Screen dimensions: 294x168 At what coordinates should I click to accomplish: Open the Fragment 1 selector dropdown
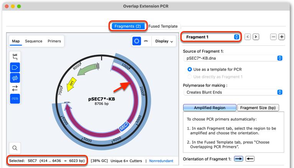(211, 37)
